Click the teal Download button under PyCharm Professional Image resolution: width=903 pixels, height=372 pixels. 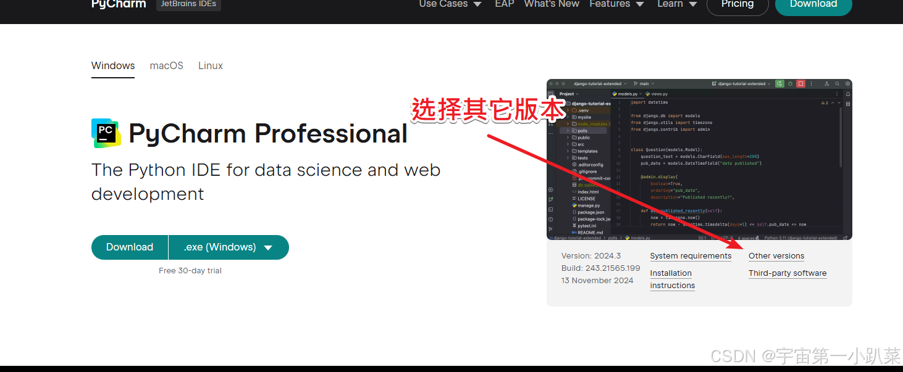(130, 247)
